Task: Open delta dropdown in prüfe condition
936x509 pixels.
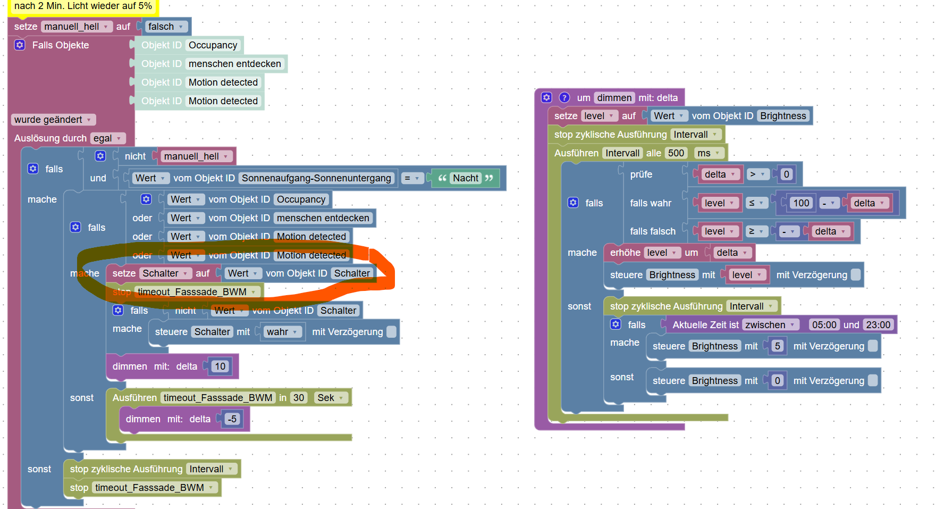Action: click(x=720, y=174)
